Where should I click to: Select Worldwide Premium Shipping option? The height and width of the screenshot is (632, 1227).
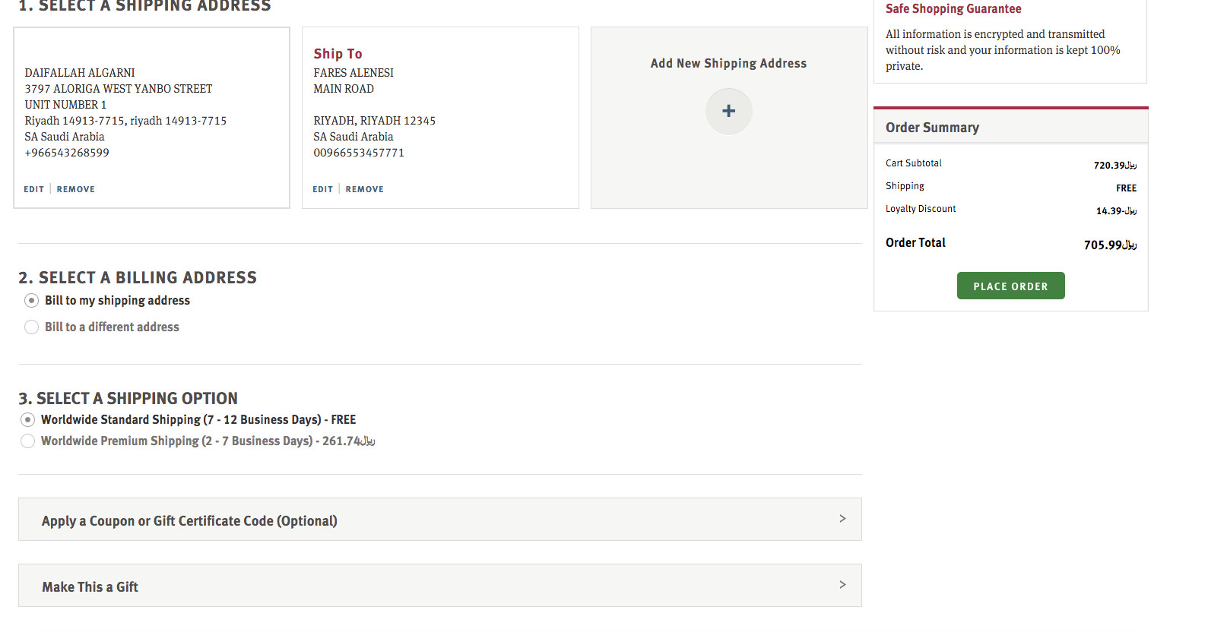tap(28, 441)
